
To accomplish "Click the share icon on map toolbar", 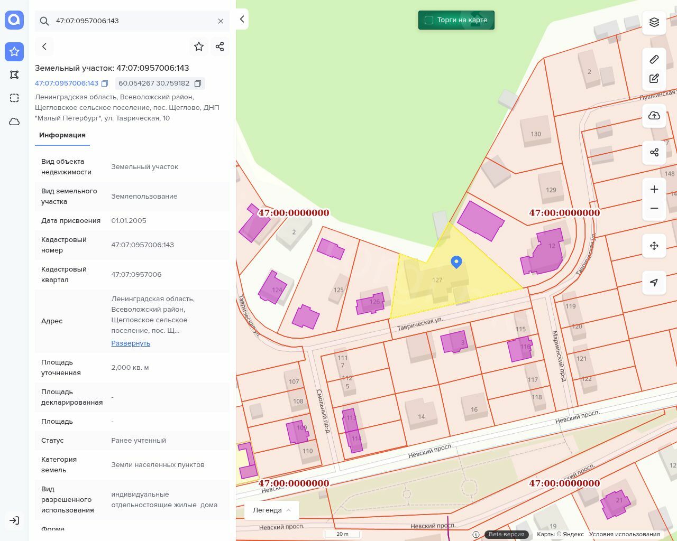I will click(x=654, y=153).
